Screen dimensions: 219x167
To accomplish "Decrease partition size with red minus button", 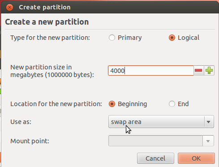I will tap(198, 70).
